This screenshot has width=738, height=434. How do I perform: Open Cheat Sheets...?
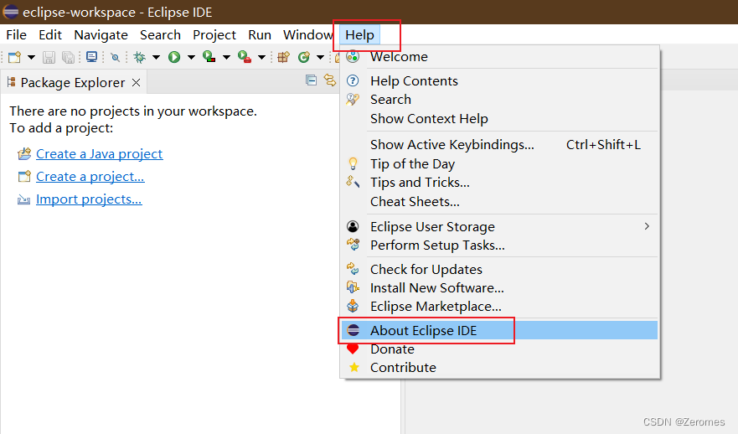(x=499, y=201)
